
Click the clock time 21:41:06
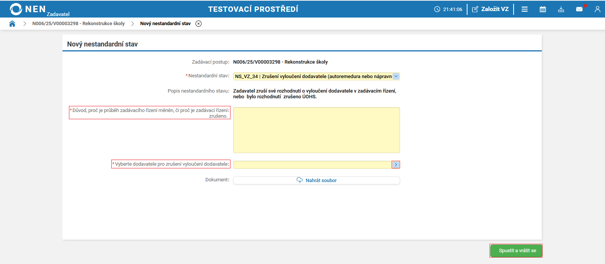448,9
